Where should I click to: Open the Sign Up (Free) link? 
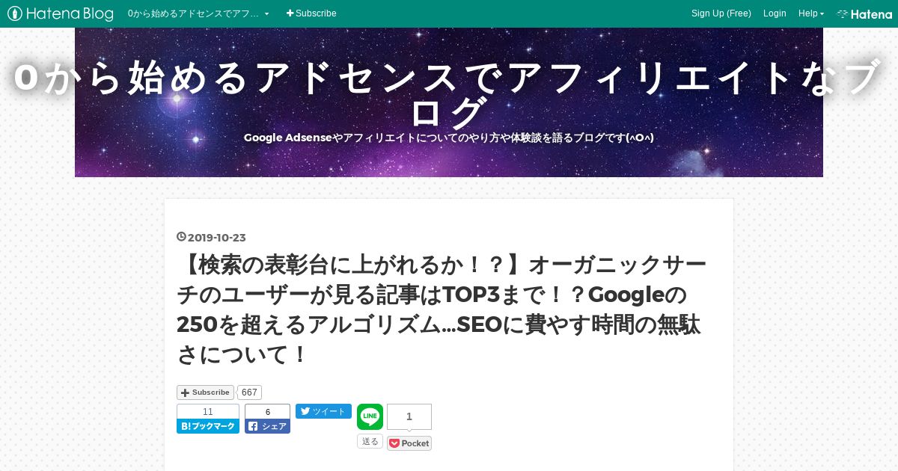click(721, 13)
